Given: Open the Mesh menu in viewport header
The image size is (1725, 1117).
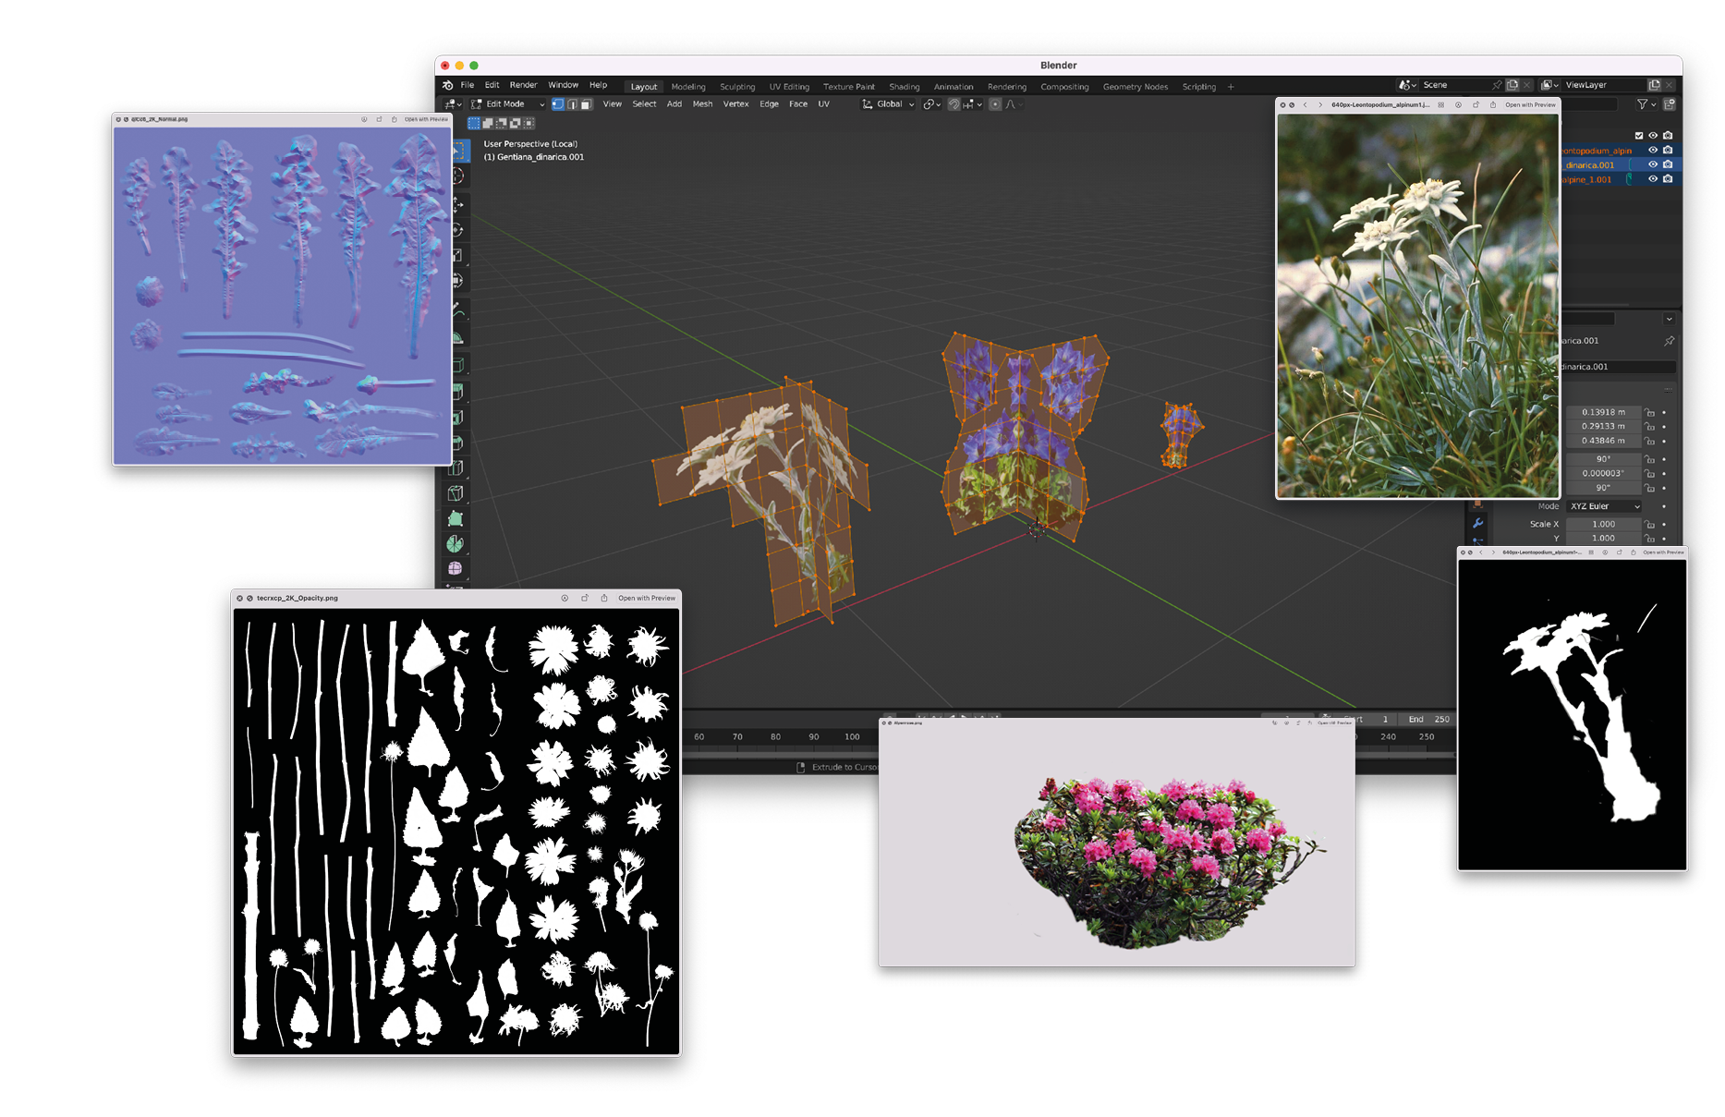Looking at the screenshot, I should point(702,104).
